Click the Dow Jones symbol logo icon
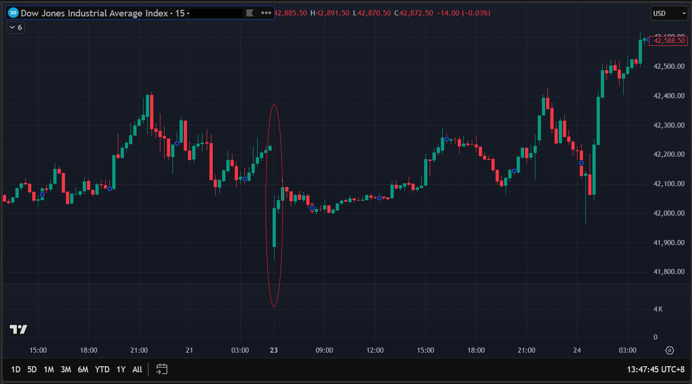 click(13, 13)
